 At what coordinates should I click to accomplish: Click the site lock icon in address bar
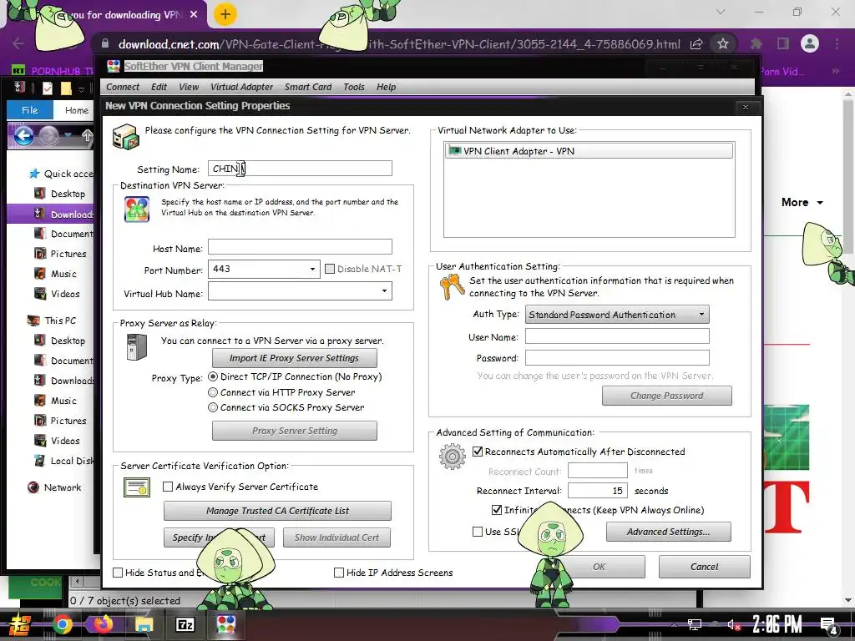[105, 43]
